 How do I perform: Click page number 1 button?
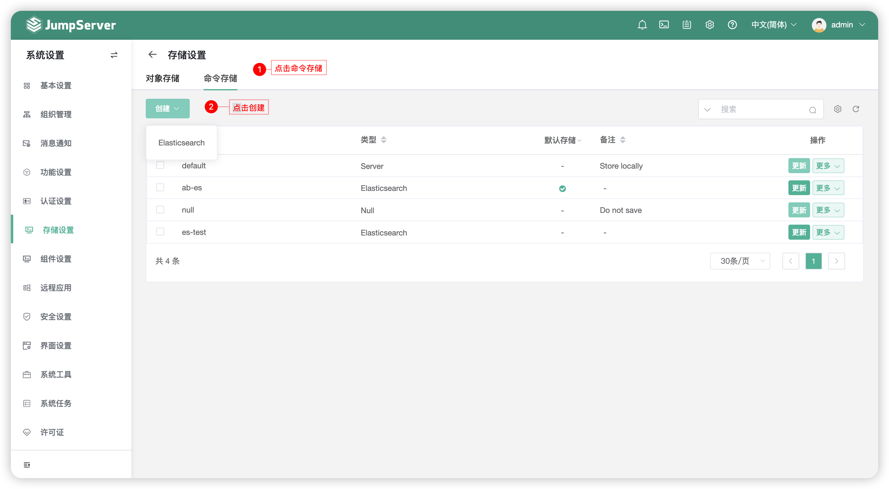pos(813,261)
